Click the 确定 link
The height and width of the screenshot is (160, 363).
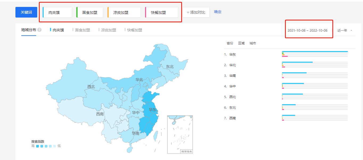(218, 12)
